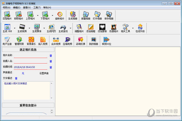
Task: Click into the 相片名称 input field
Action: (x=31, y=55)
